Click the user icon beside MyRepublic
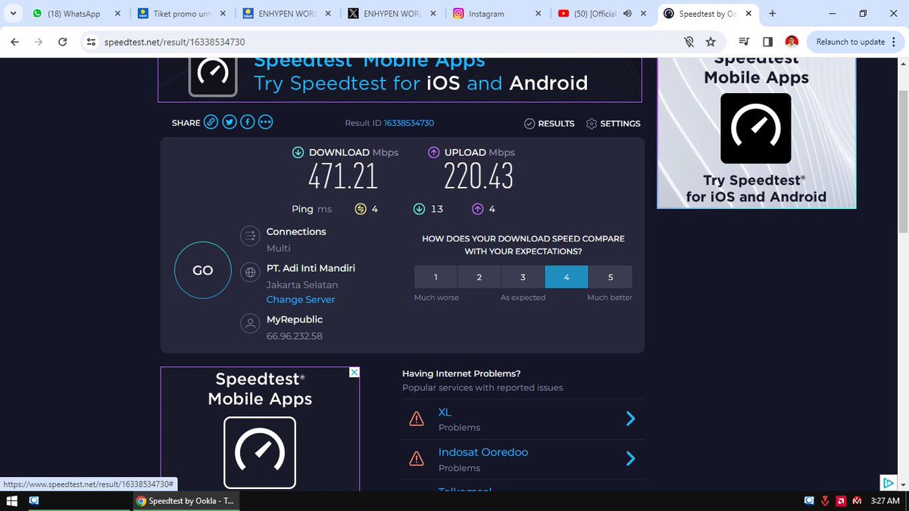 (x=249, y=324)
